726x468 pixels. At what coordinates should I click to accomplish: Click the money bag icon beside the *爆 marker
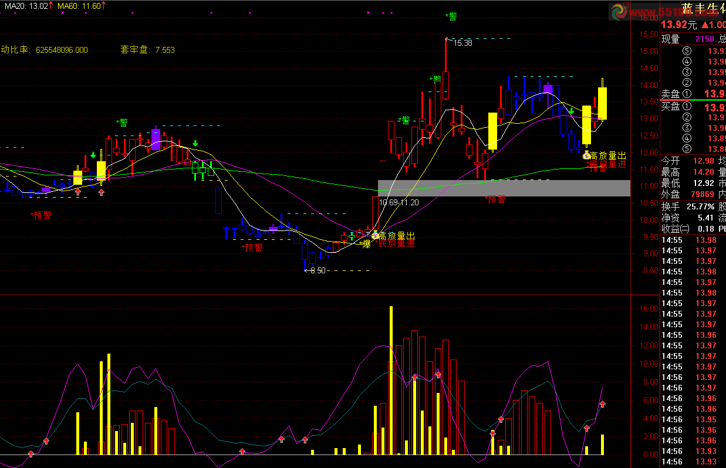pyautogui.click(x=376, y=236)
